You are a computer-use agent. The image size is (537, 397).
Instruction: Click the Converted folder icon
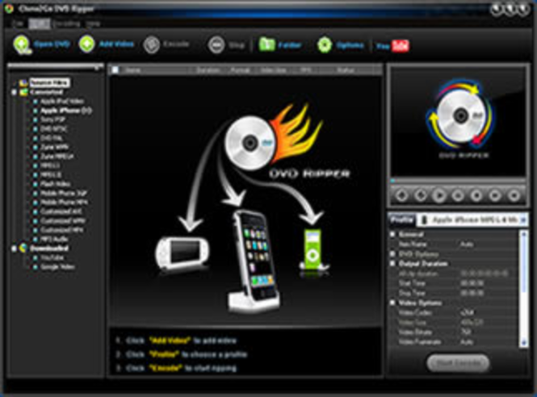[23, 92]
